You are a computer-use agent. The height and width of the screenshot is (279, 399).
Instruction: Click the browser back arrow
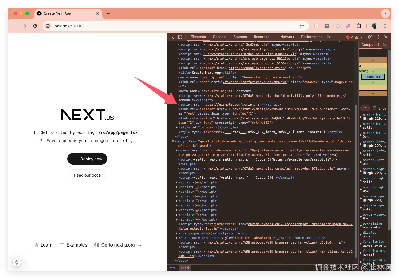[14, 26]
